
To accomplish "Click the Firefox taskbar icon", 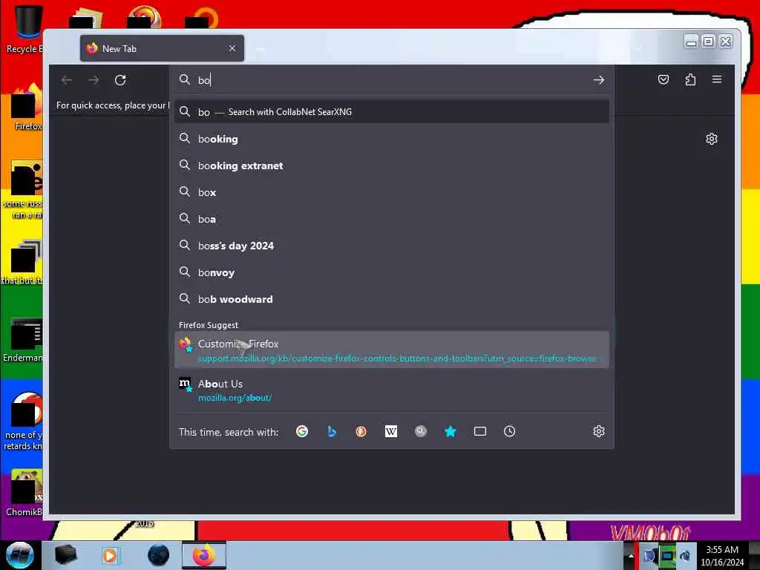I will coord(204,555).
